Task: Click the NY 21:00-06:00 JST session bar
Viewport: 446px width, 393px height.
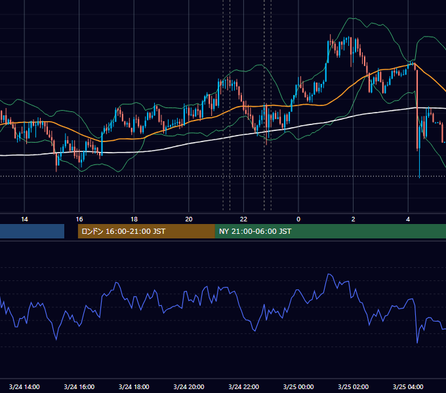Action: (330, 231)
